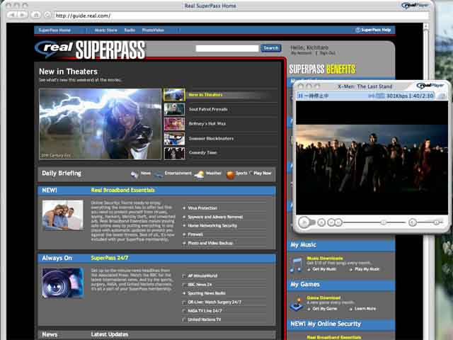The height and width of the screenshot is (340, 453).
Task: Open Spyware and Adware Removal link
Action: [215, 217]
